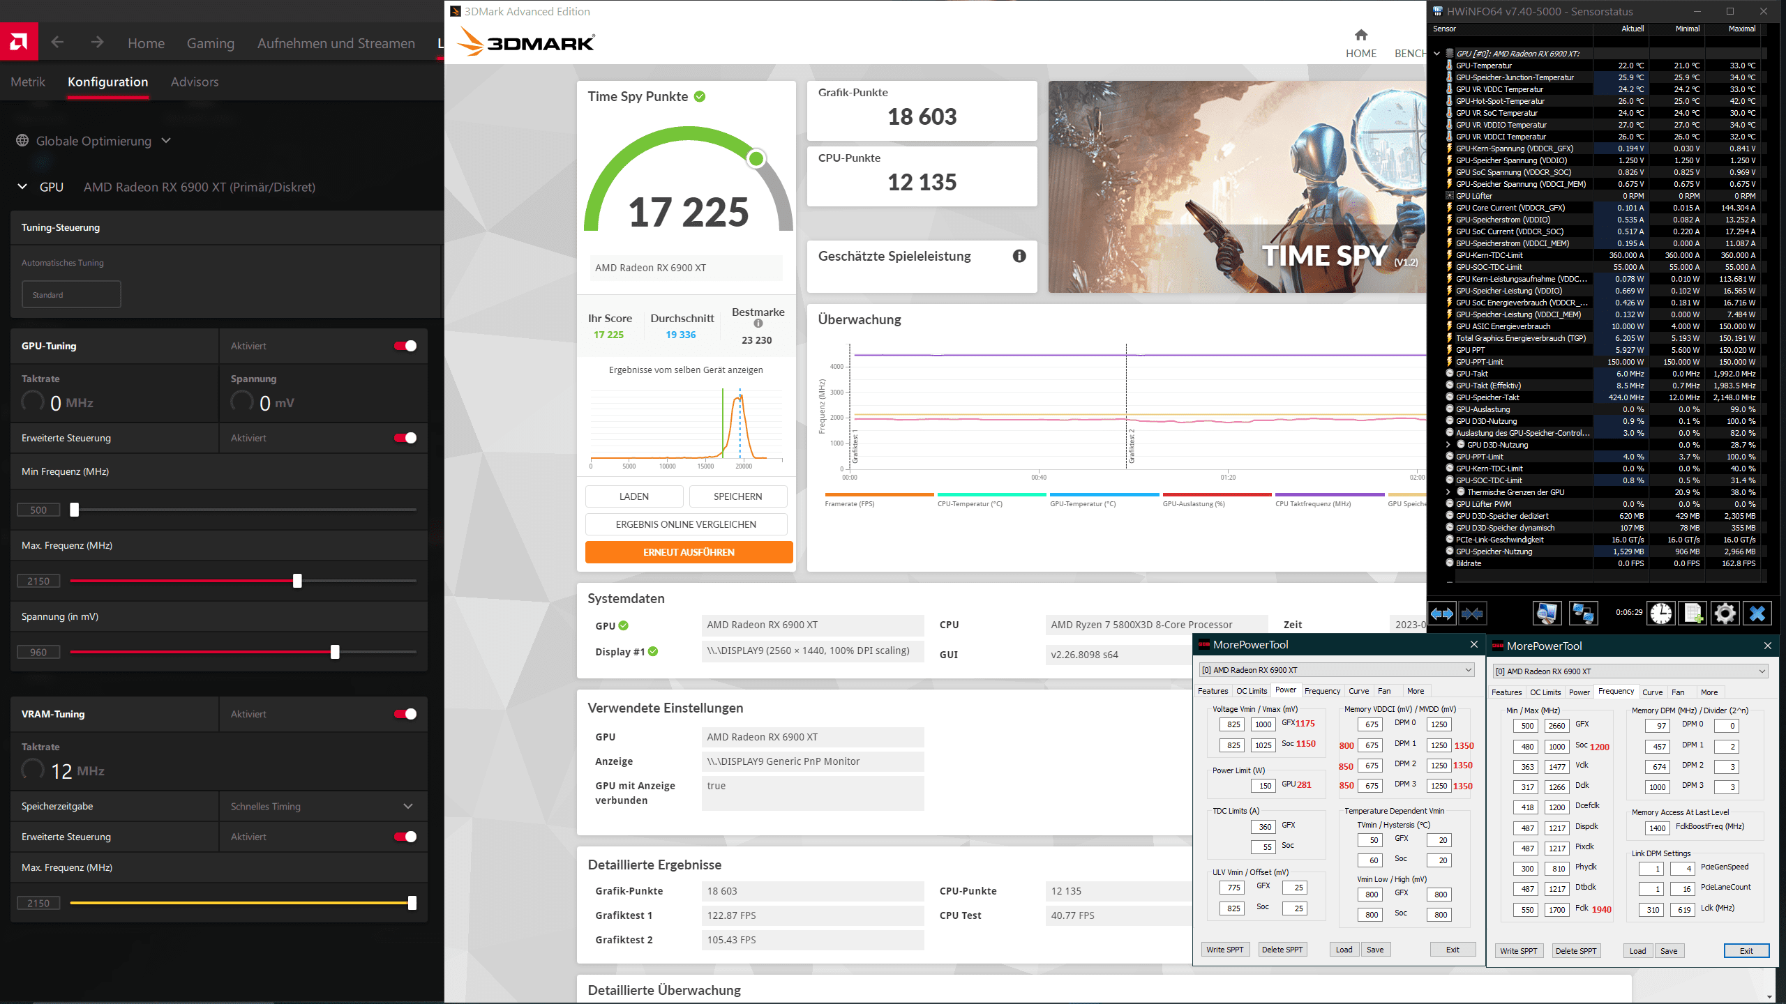Click HWiNFO logging sheet with plus icon
Viewport: 1786px width, 1004px height.
pyautogui.click(x=1693, y=614)
